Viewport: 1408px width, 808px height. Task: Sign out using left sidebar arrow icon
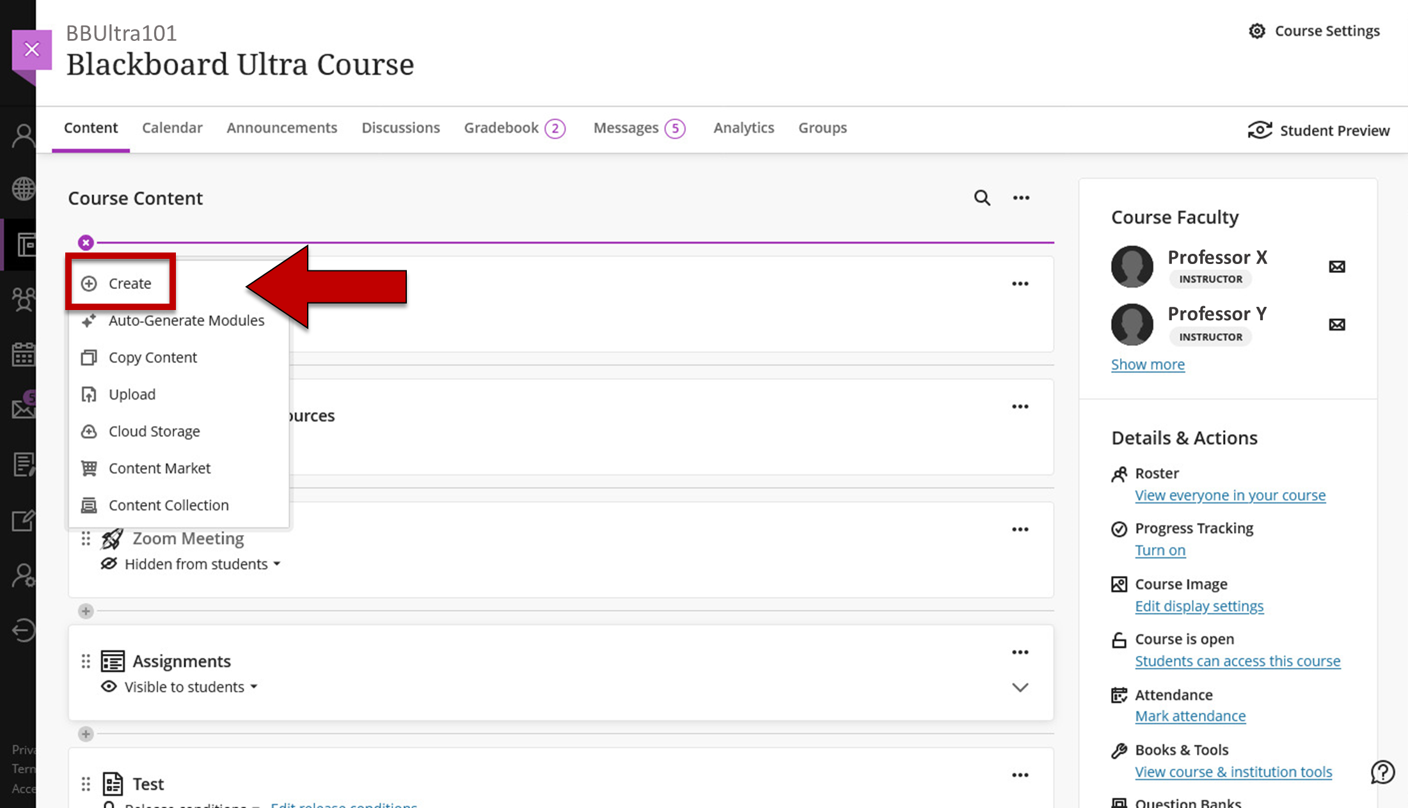(x=24, y=630)
